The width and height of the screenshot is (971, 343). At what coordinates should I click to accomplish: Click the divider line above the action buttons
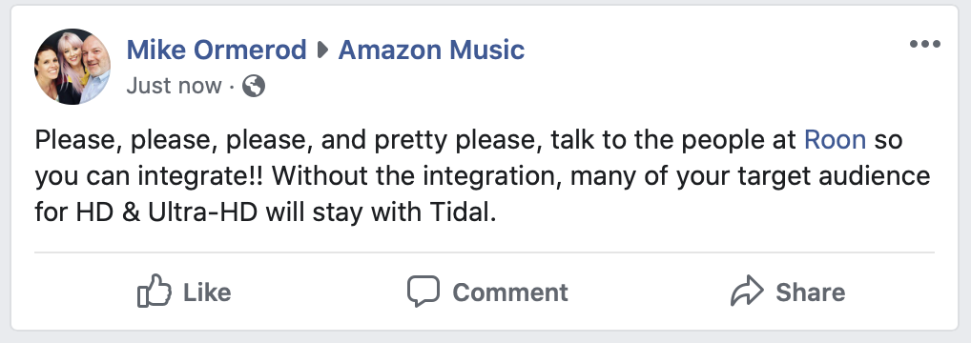pos(485,252)
